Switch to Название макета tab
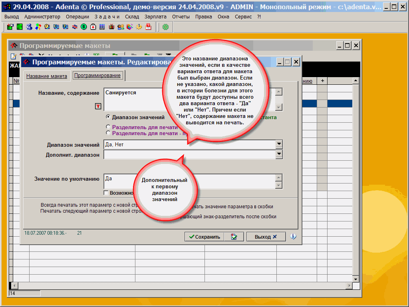 47,76
